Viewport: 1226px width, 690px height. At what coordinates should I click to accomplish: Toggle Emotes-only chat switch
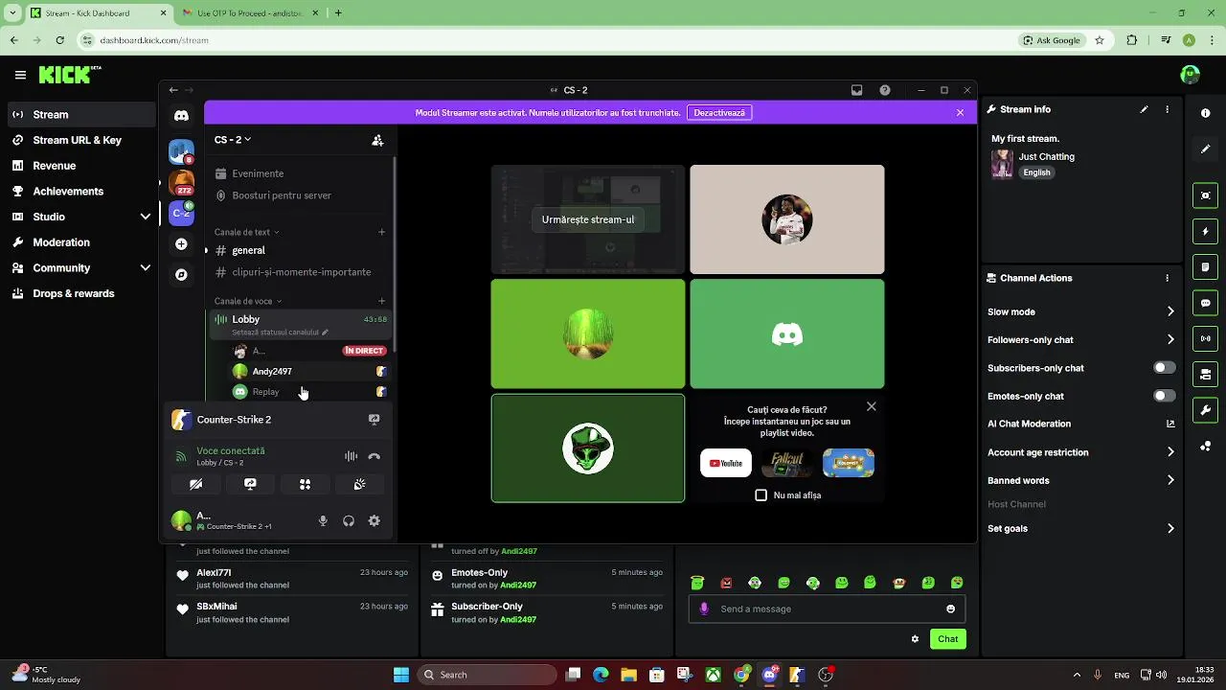point(1164,396)
